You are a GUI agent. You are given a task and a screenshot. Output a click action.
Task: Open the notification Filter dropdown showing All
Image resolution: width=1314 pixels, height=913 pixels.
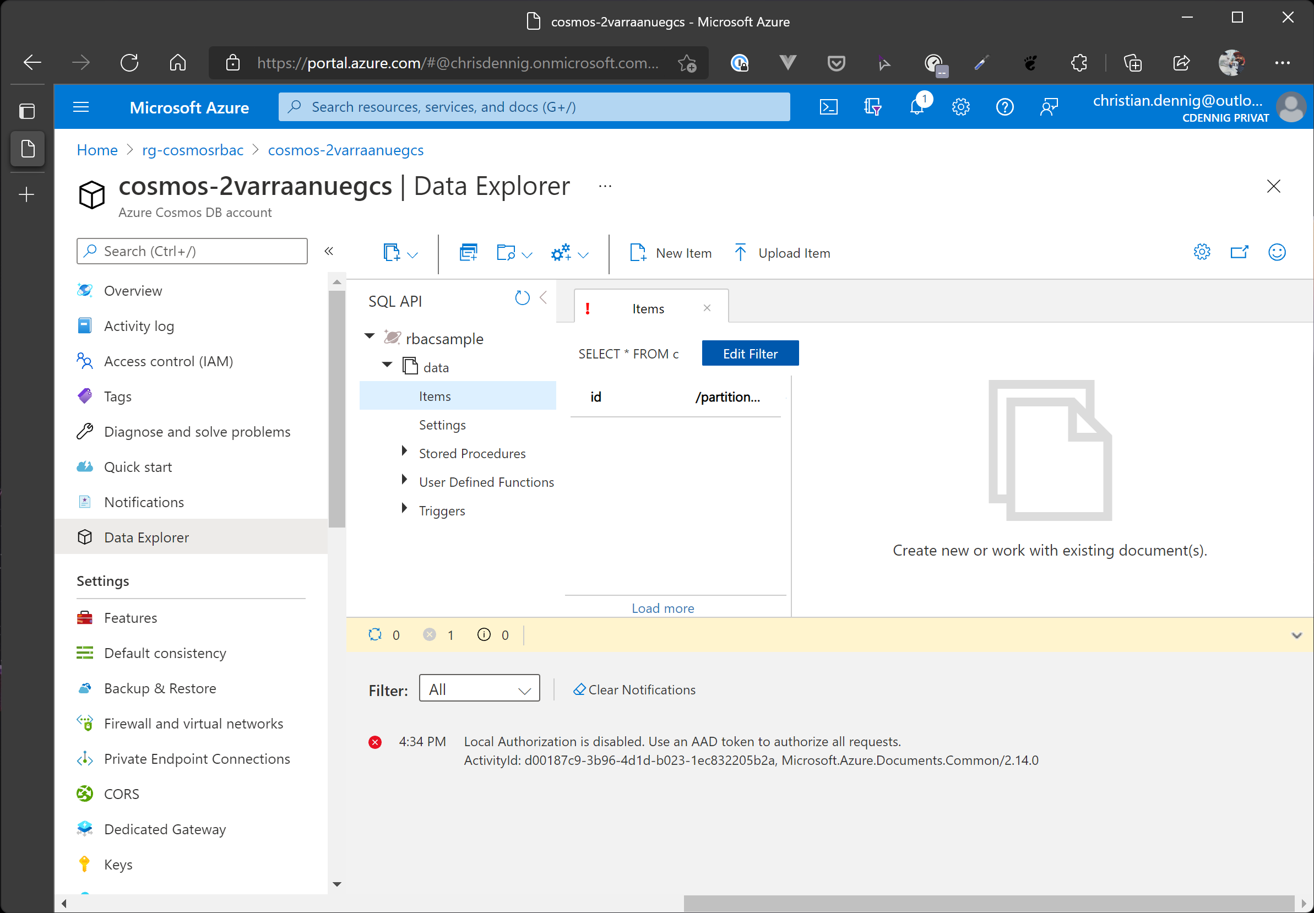[x=479, y=688]
